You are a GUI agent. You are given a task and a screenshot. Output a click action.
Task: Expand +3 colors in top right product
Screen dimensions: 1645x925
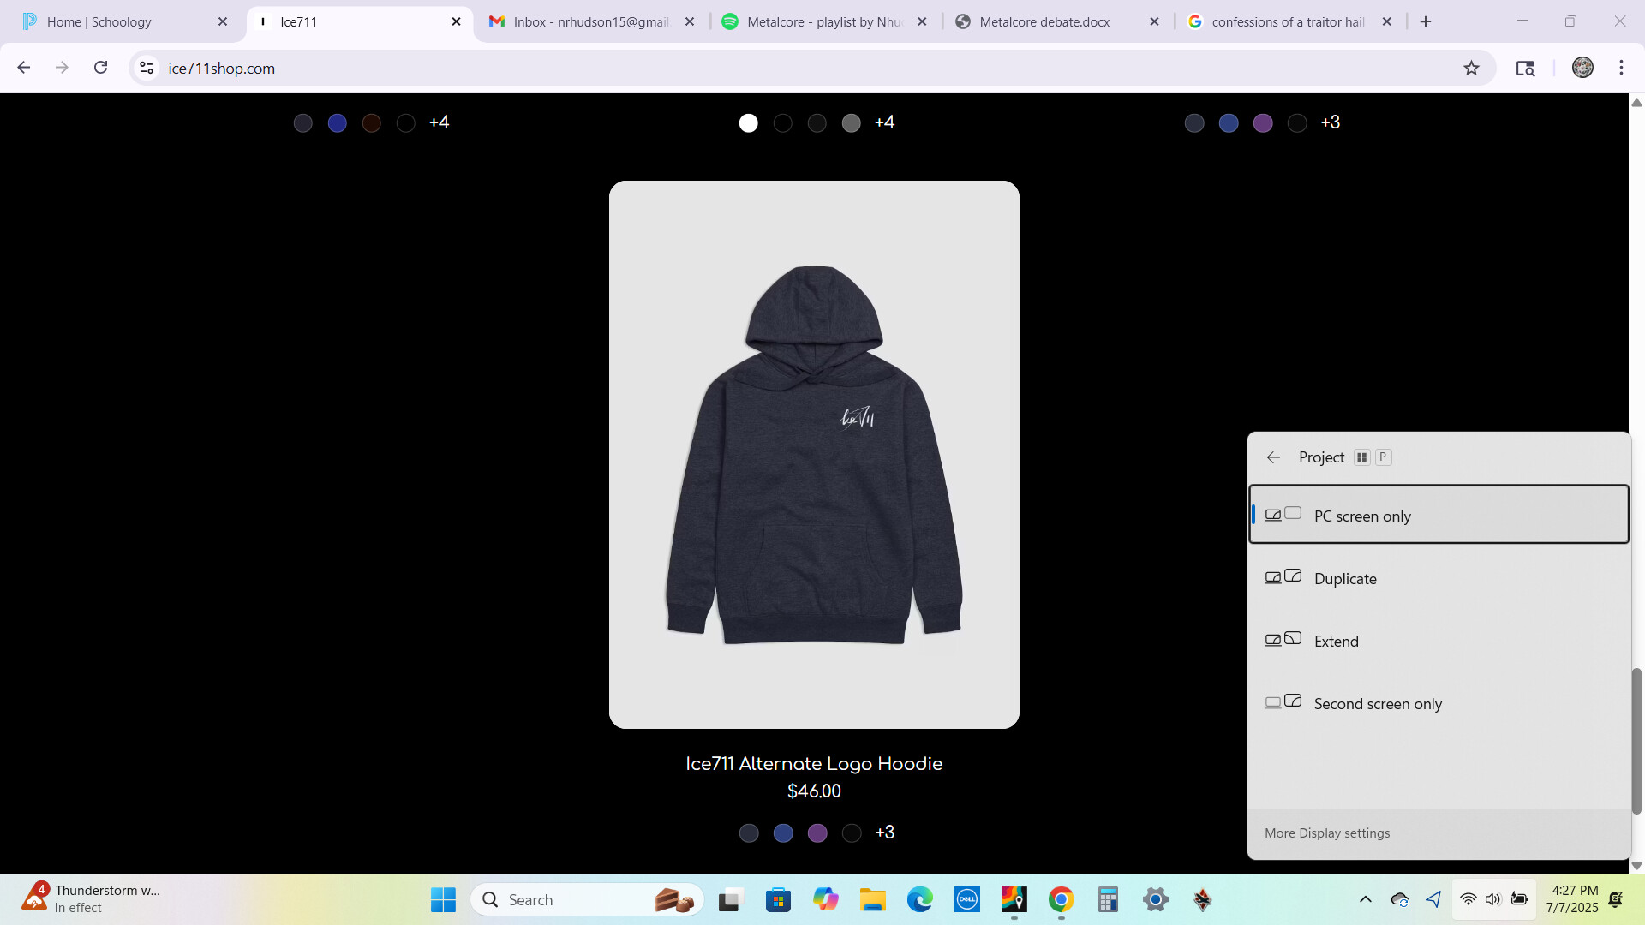pyautogui.click(x=1331, y=122)
